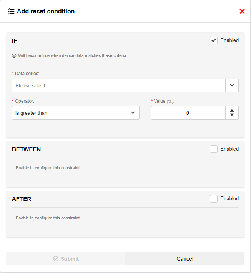Decrease Value using the down arrow

232,115
